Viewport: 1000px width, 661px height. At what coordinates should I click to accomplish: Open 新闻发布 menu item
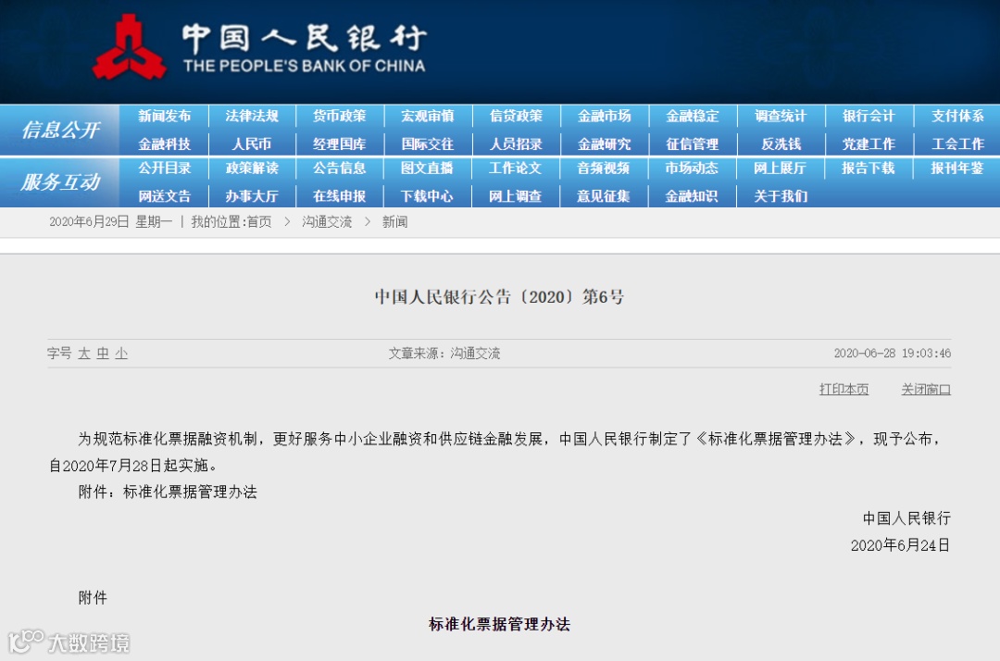(x=165, y=116)
